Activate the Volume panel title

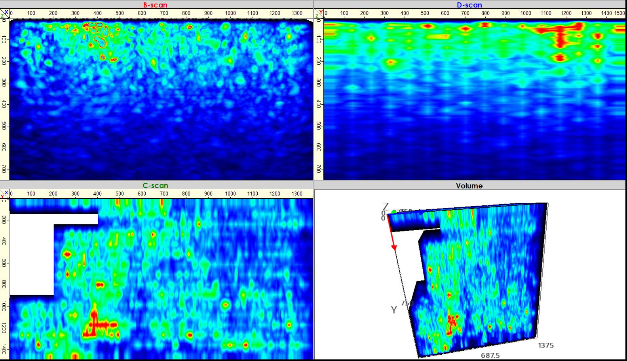tap(469, 186)
